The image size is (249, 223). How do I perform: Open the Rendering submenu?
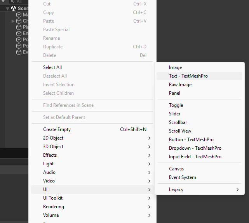92,207
